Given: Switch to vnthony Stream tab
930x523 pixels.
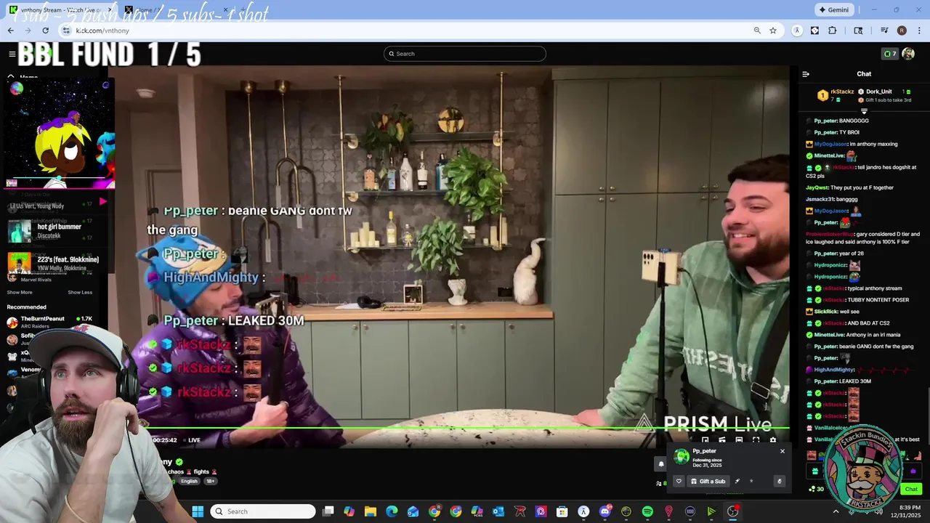Looking at the screenshot, I should (60, 9).
